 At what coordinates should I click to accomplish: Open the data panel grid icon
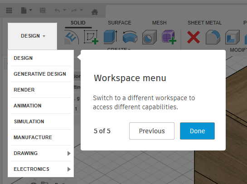click(x=9, y=10)
